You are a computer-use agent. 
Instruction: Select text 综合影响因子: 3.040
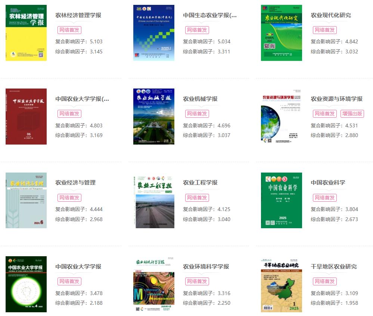[x=206, y=219]
